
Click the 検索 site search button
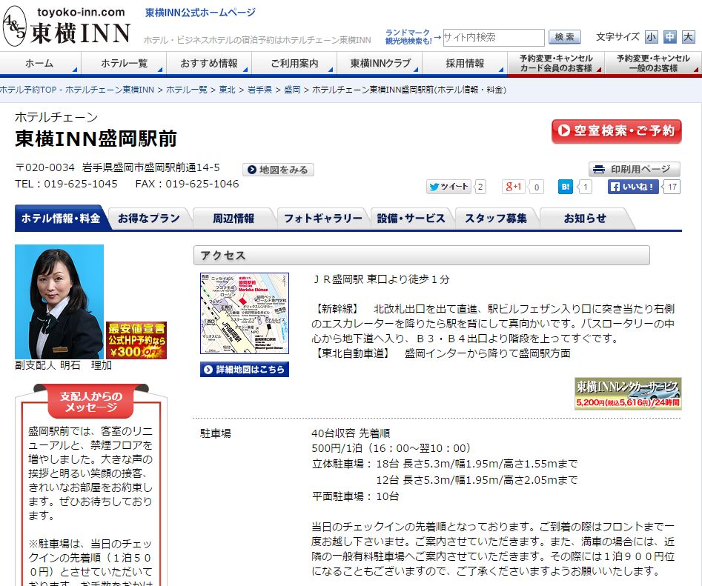pos(564,37)
